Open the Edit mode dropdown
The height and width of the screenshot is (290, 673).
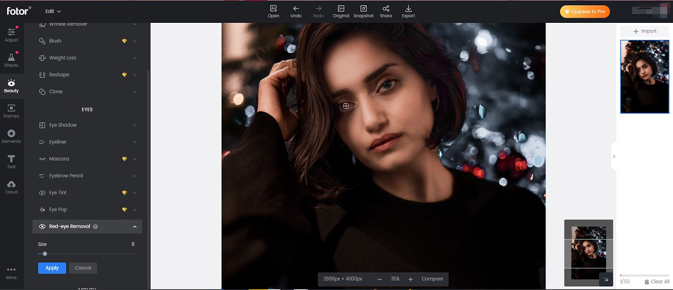point(53,11)
